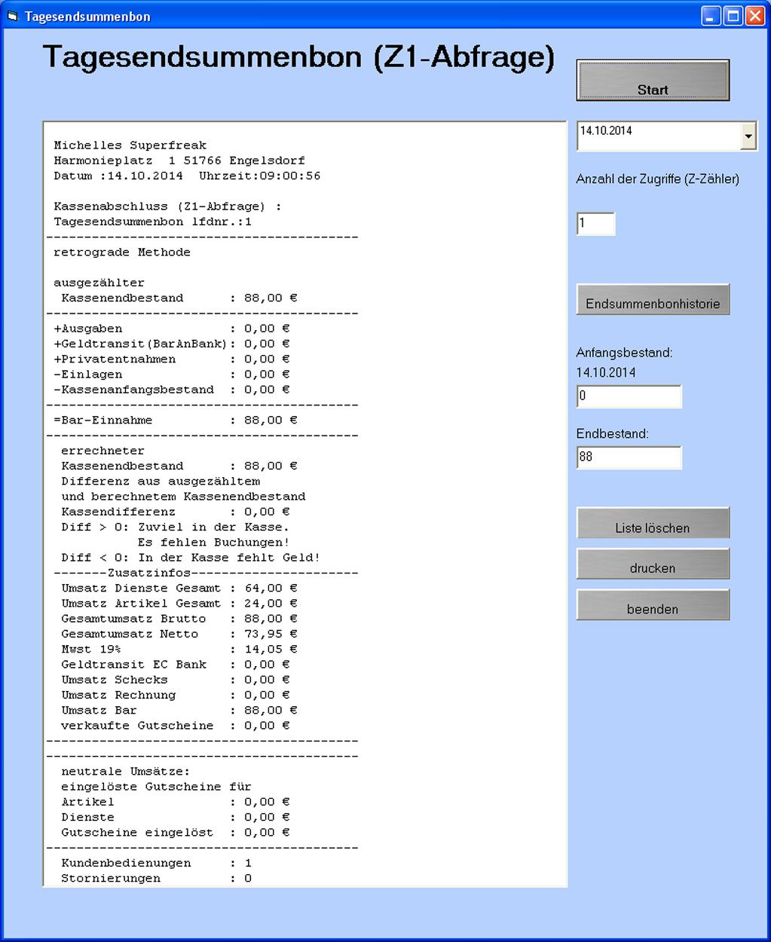Click the application icon in the title bar

pyautogui.click(x=12, y=16)
